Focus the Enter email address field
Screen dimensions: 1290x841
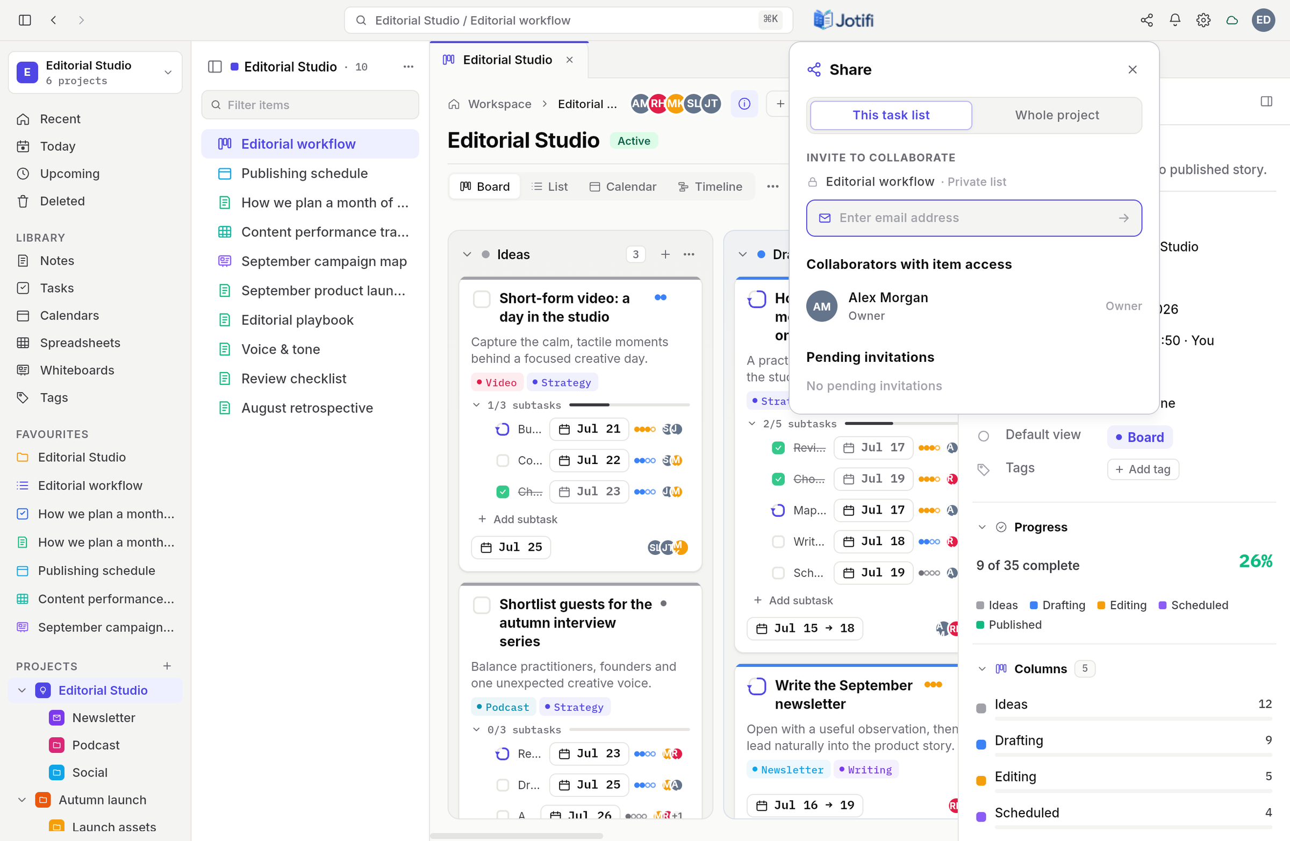[973, 218]
